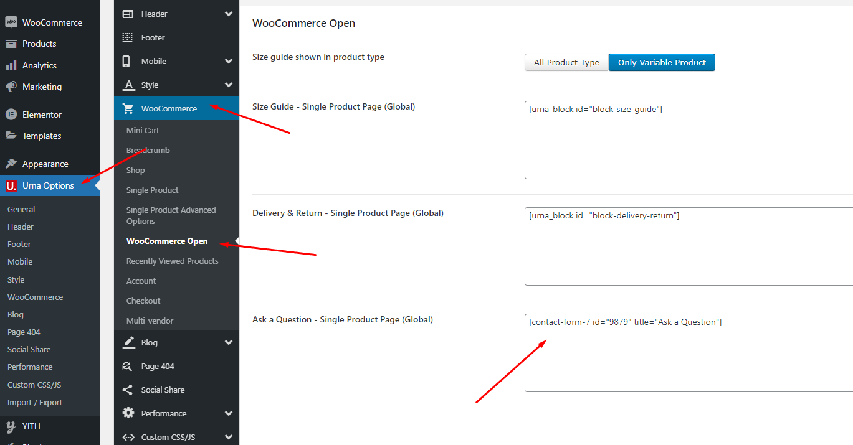Click the Social Share icon in options sidebar
The image size is (853, 445).
tap(128, 390)
